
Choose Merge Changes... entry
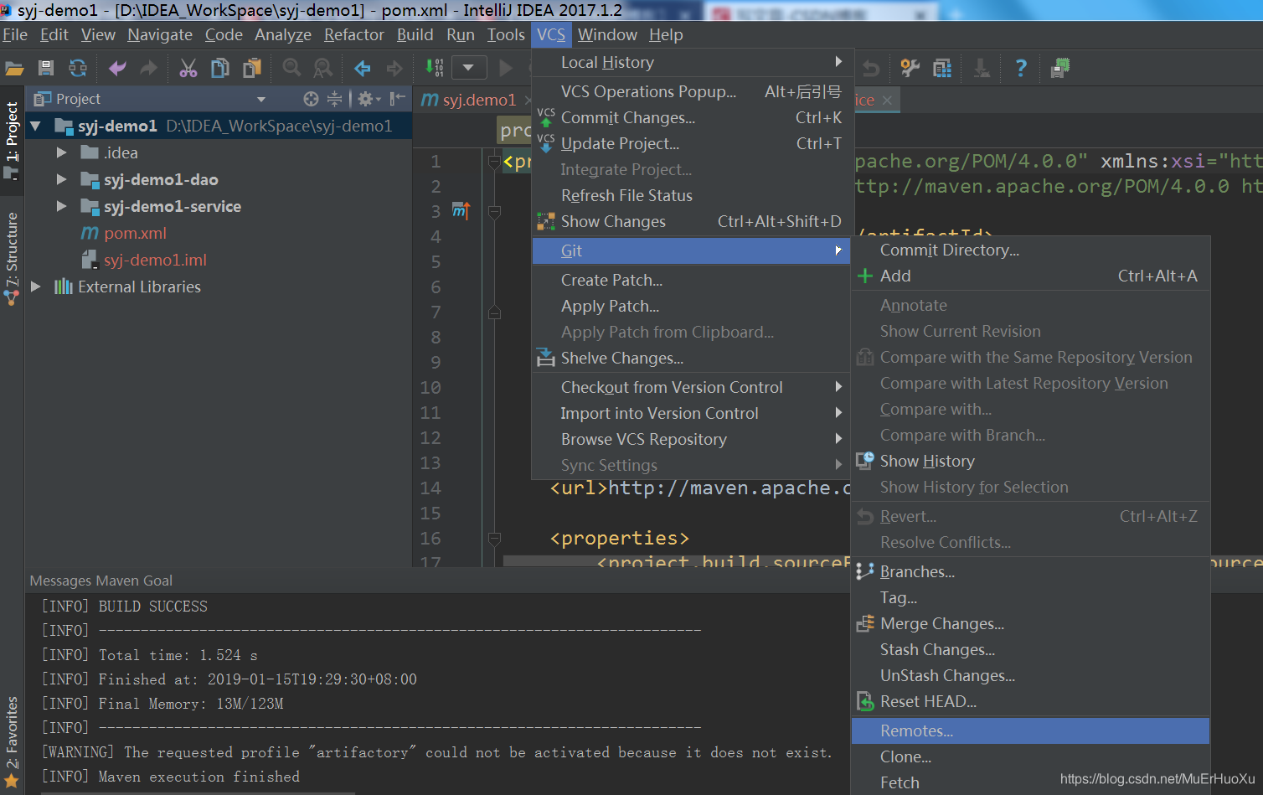point(1030,623)
